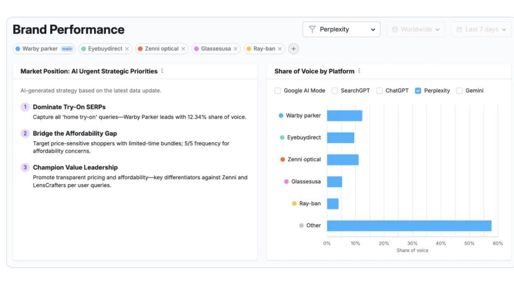This screenshot has height=289, width=514.
Task: Click the 'Brand Performance' page title
Action: (69, 29)
